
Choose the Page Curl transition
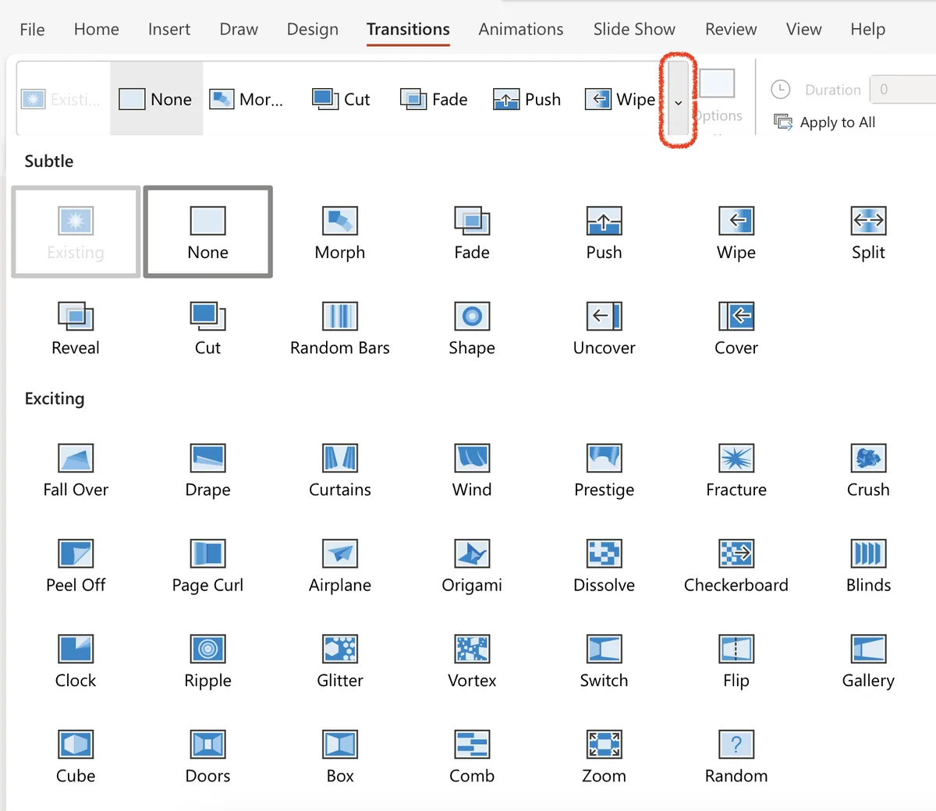point(207,566)
